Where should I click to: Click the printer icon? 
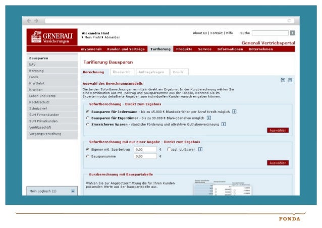[290, 80]
